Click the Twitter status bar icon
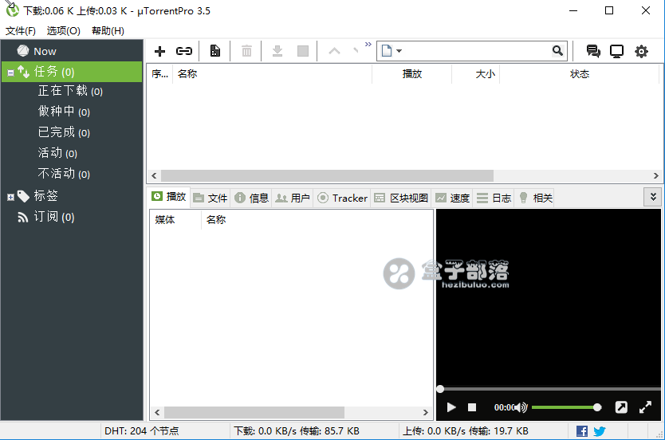 pyautogui.click(x=600, y=431)
